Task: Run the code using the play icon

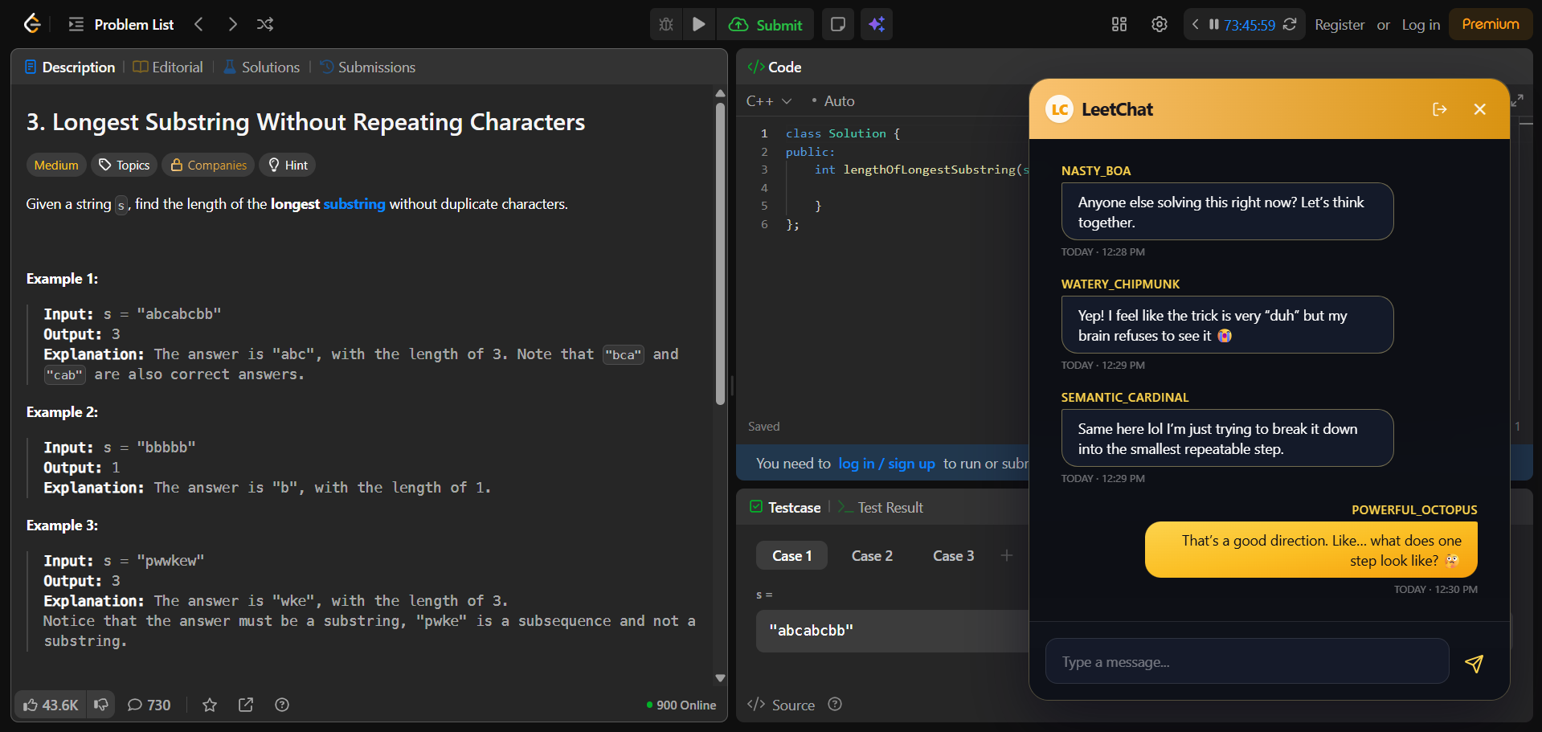Action: 698,24
